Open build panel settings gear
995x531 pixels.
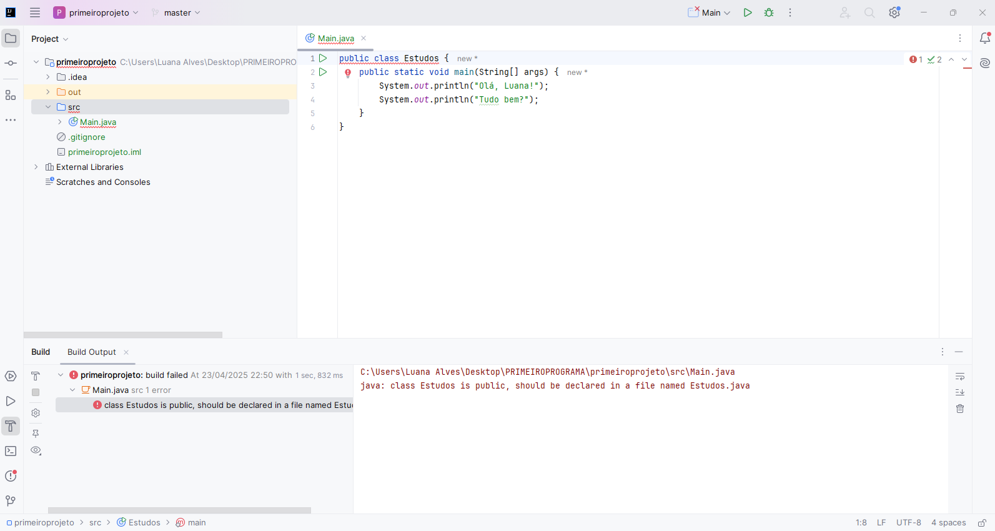(x=36, y=413)
